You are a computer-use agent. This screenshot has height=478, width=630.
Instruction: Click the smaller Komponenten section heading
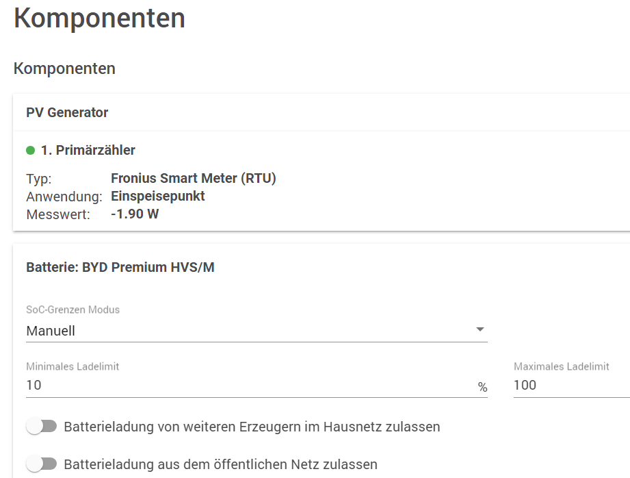point(64,68)
